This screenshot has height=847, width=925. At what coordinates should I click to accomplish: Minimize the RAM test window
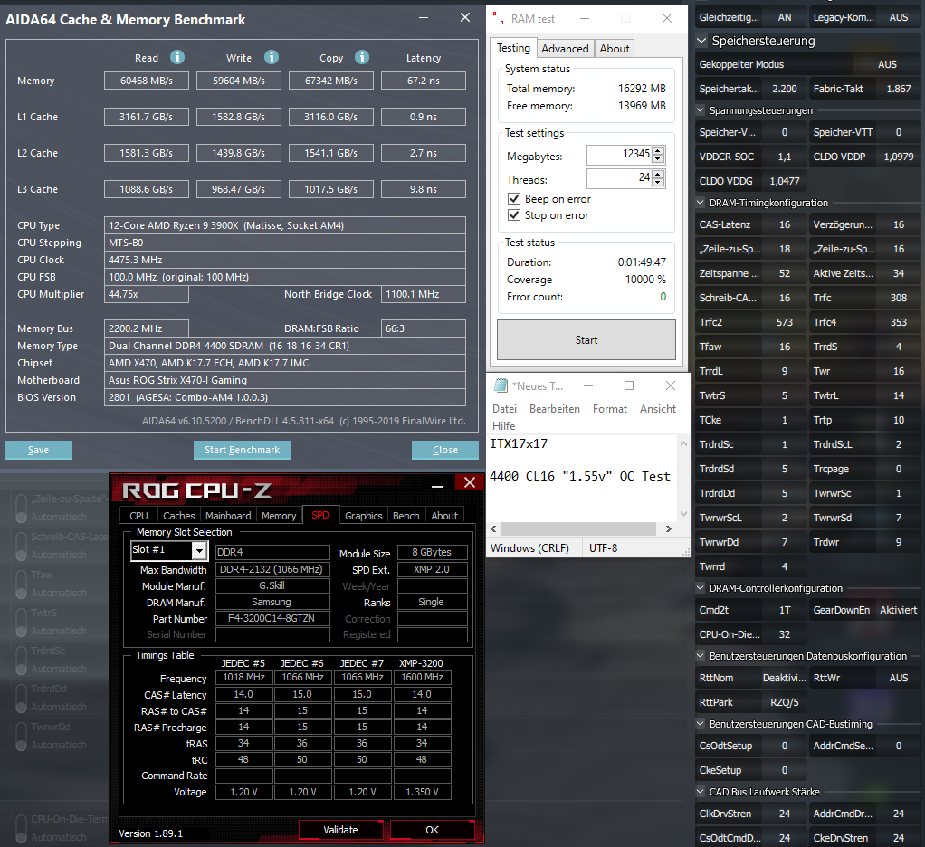click(584, 18)
